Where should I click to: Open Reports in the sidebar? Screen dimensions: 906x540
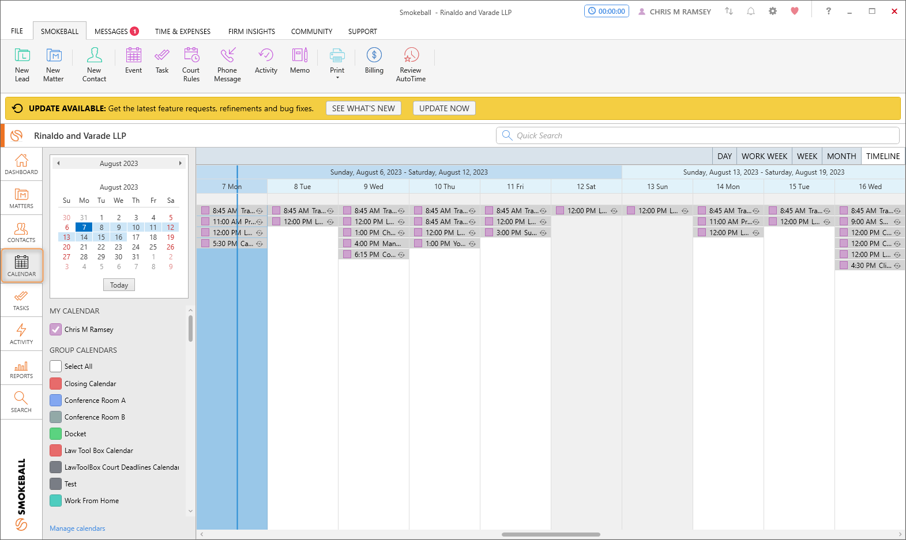tap(21, 368)
